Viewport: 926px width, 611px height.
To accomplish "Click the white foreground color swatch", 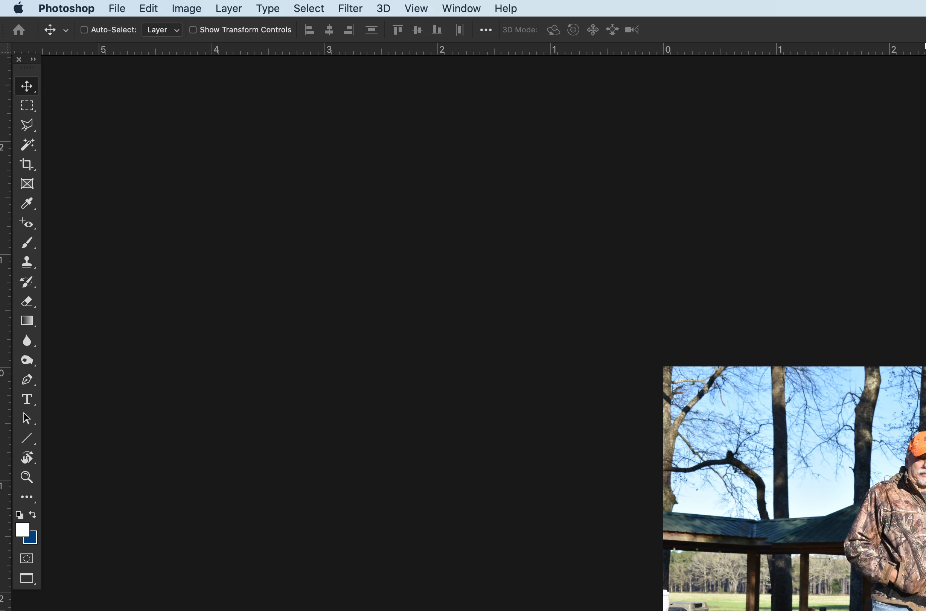I will point(21,529).
